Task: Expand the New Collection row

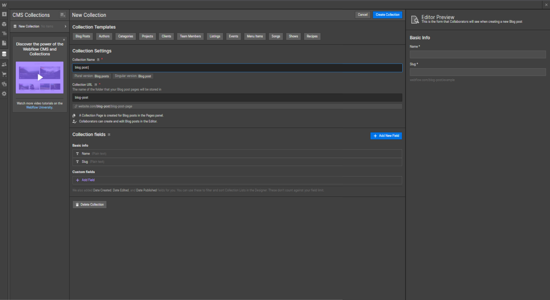Action: pos(66,27)
